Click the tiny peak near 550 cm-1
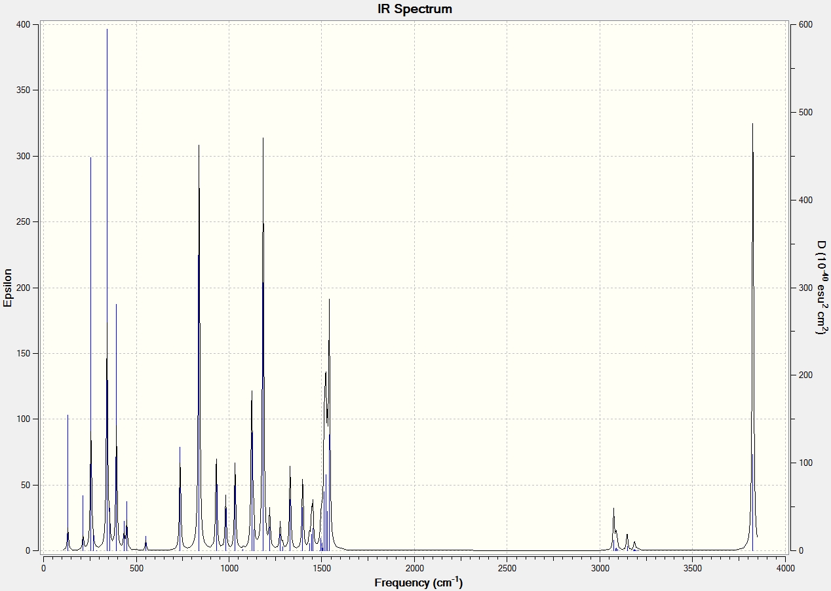831x591 pixels. [145, 537]
